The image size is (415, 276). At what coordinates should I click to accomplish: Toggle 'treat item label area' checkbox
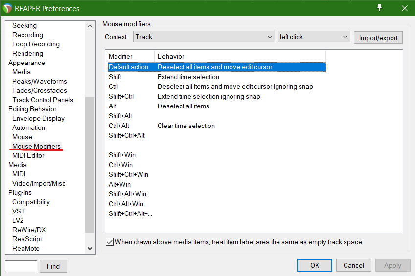pyautogui.click(x=110, y=242)
